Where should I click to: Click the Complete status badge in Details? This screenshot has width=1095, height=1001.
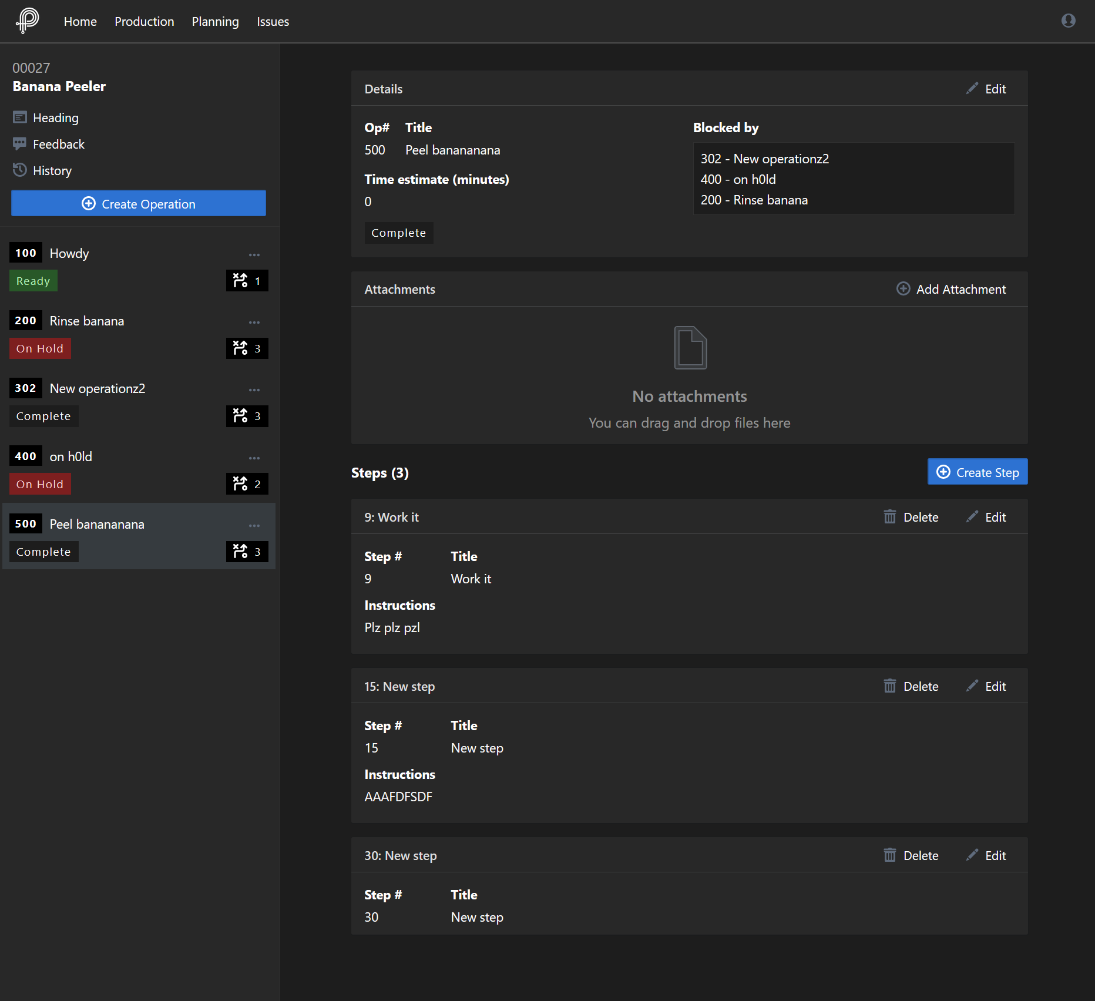[398, 233]
